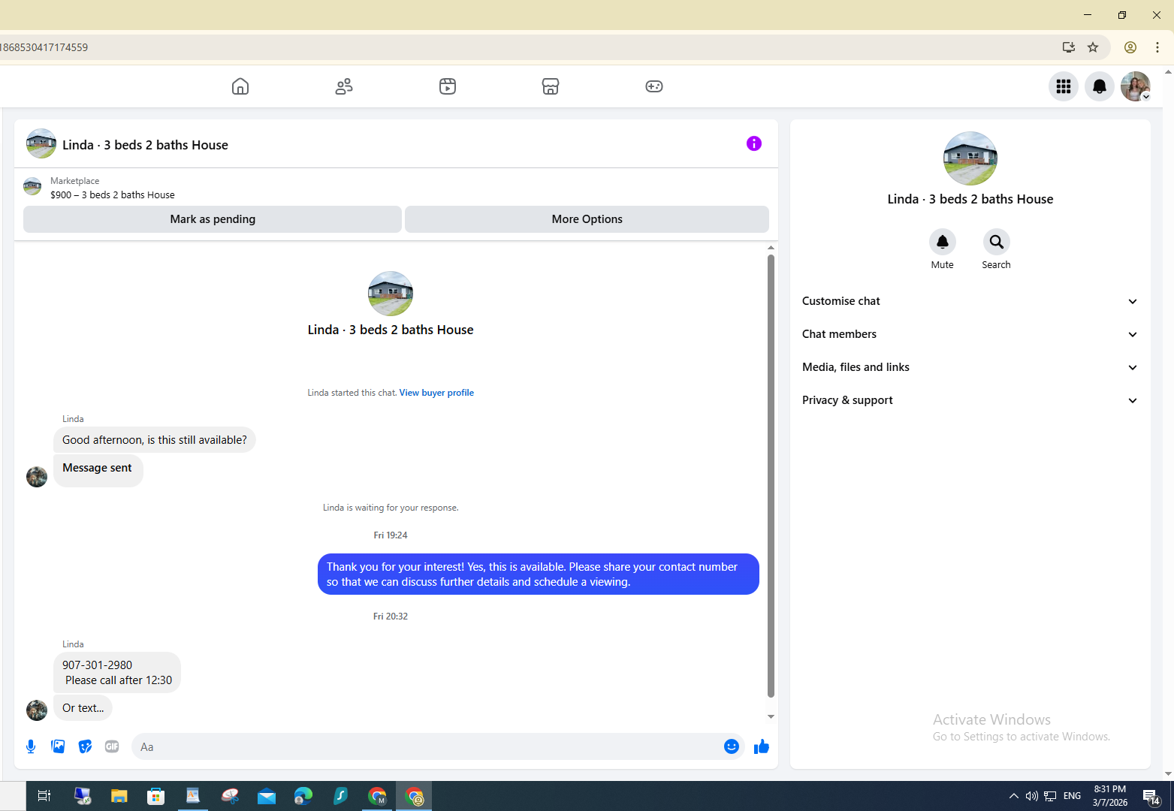
Task: Click the chat scrollbar up arrow
Action: tap(771, 248)
